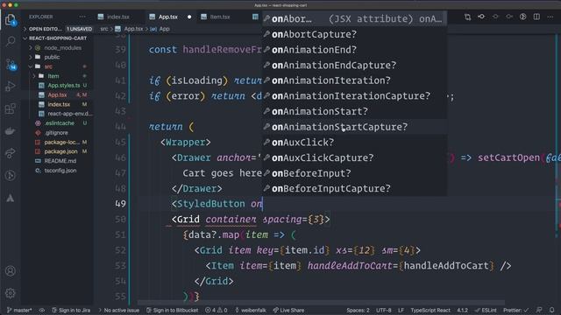Image resolution: width=561 pixels, height=315 pixels.
Task: Click Sign in to Bitbucket in the status bar
Action: pos(172,310)
